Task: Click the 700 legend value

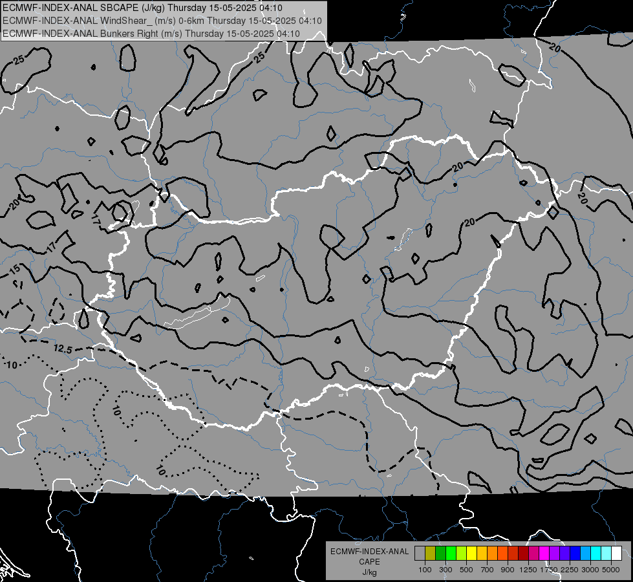Action: pyautogui.click(x=488, y=570)
